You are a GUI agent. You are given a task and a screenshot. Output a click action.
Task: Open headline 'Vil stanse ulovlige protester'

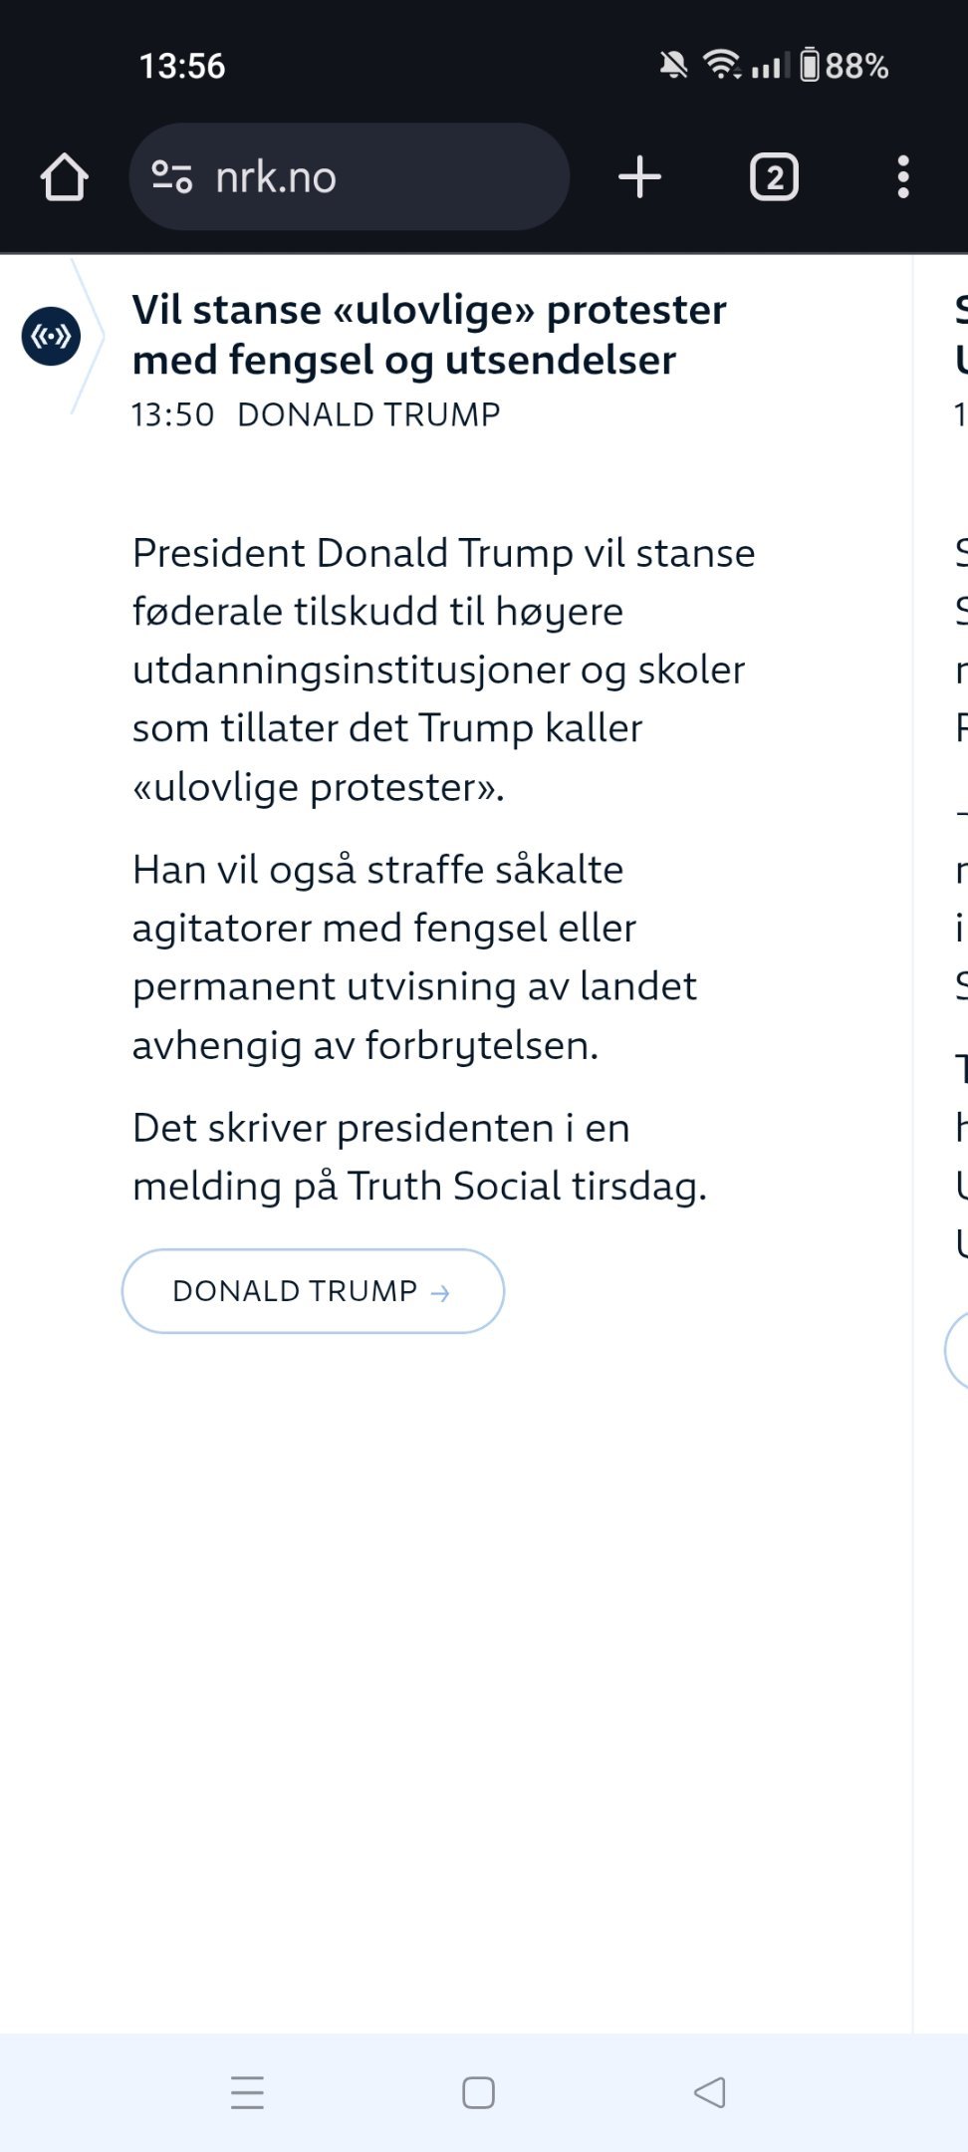(429, 335)
